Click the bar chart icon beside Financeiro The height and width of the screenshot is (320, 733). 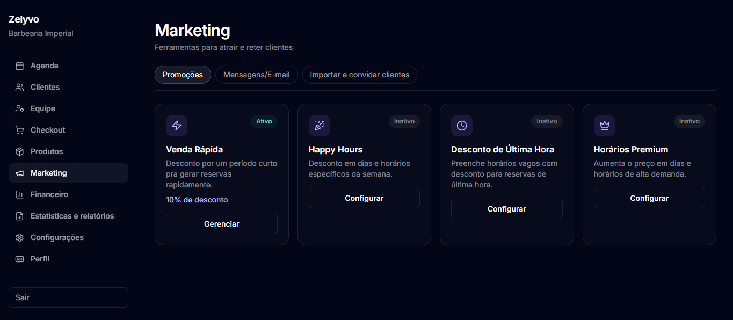[20, 194]
